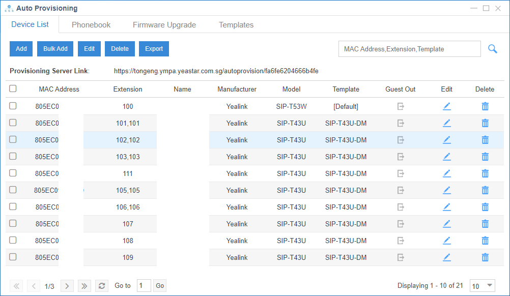The height and width of the screenshot is (296, 510).
Task: Edit the SIP-T53W device with pencil icon
Action: [446, 106]
